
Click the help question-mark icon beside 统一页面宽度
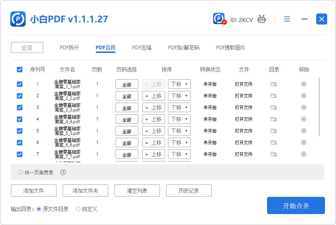coord(62,172)
